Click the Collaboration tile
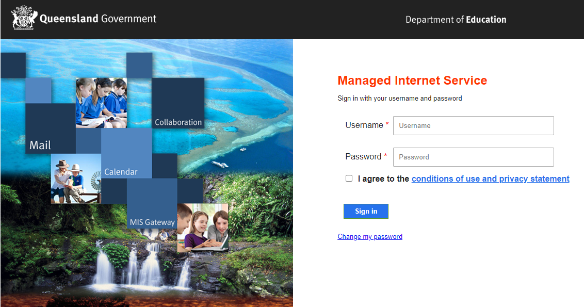584x307 pixels. point(178,103)
